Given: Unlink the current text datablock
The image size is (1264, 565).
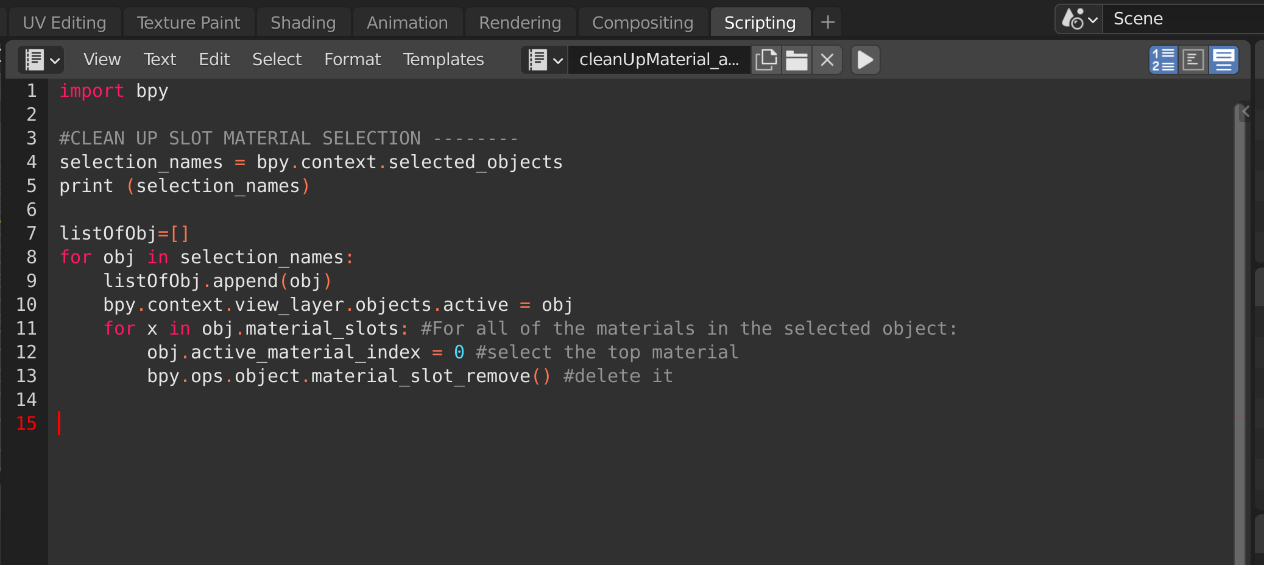Looking at the screenshot, I should coord(827,60).
